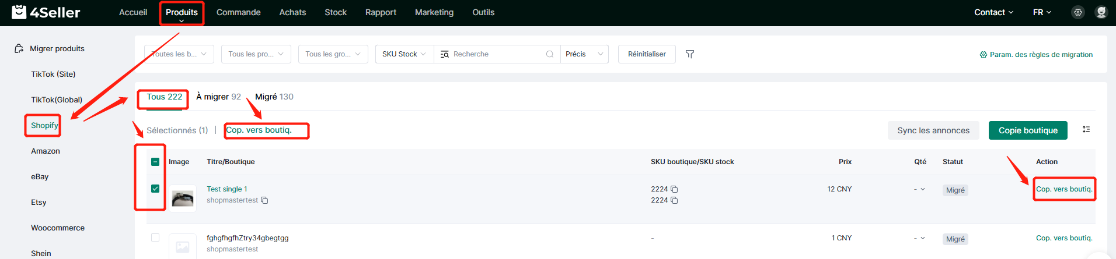Open the Achats menu
The height and width of the screenshot is (259, 1116).
coord(292,12)
